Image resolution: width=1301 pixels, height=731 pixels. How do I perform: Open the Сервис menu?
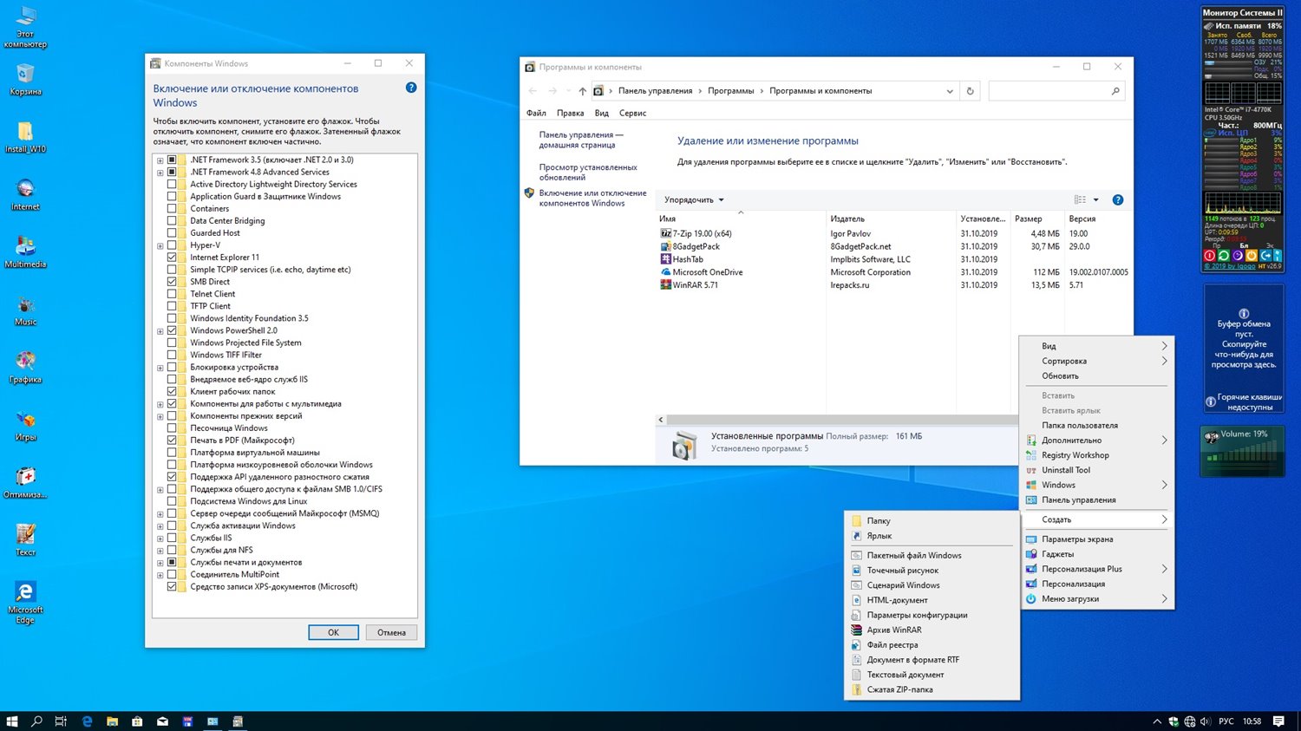point(633,113)
